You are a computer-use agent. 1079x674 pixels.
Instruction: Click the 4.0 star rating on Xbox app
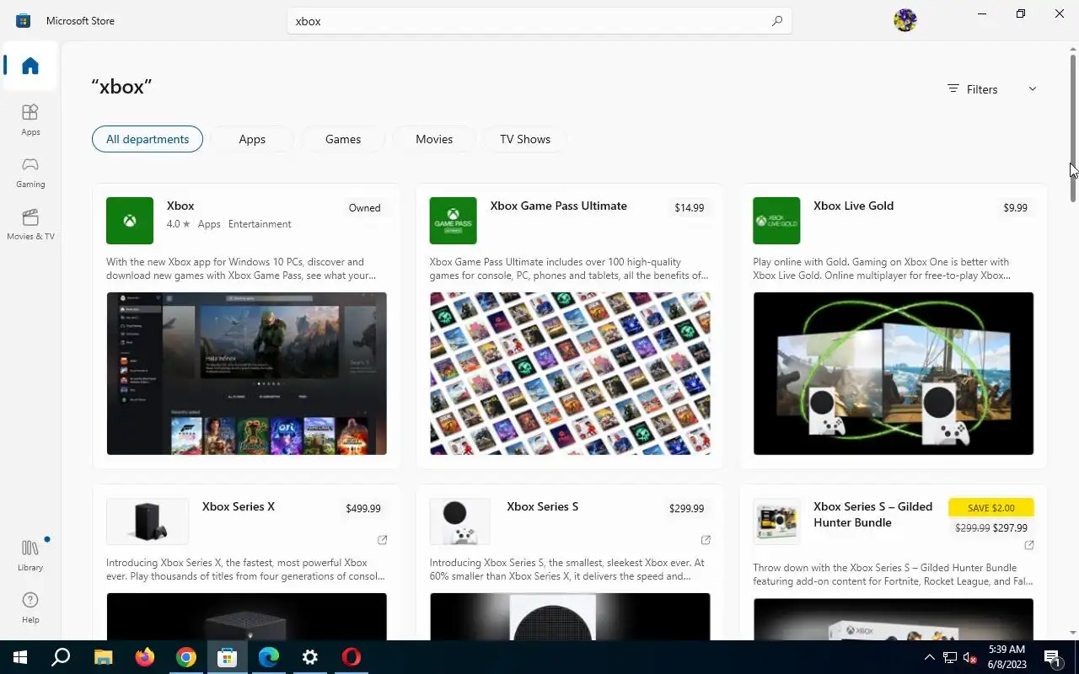(179, 224)
